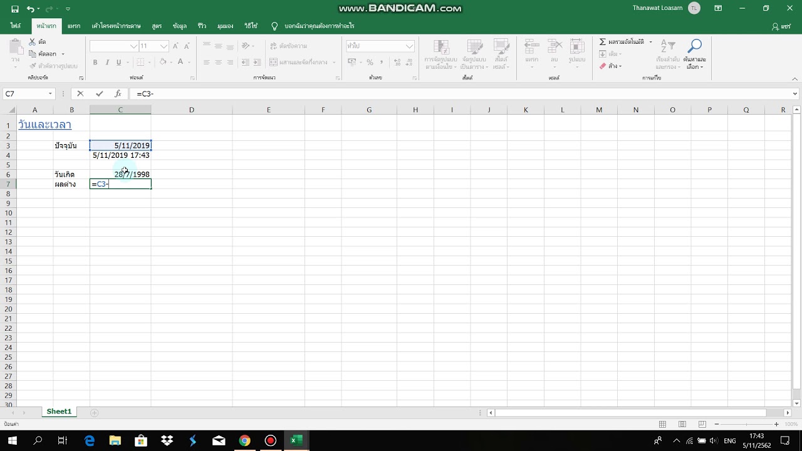This screenshot has height=451, width=802.
Task: Toggle Center alignment
Action: point(218,62)
